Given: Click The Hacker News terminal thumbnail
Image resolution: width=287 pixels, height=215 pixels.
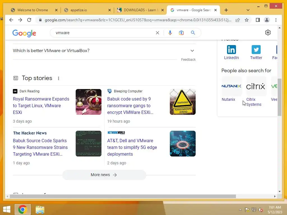Looking at the screenshot, I should pos(88,144).
